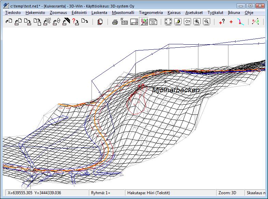Click the red question mark save icon
The width and height of the screenshot is (268, 199).
(75, 22)
